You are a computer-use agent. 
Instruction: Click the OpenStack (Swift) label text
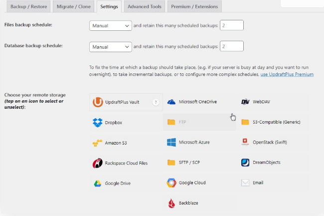pos(270,143)
